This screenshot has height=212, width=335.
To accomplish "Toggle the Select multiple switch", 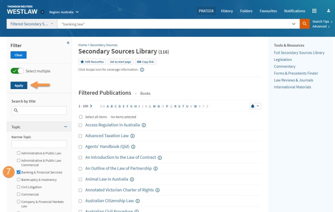I will click(17, 71).
